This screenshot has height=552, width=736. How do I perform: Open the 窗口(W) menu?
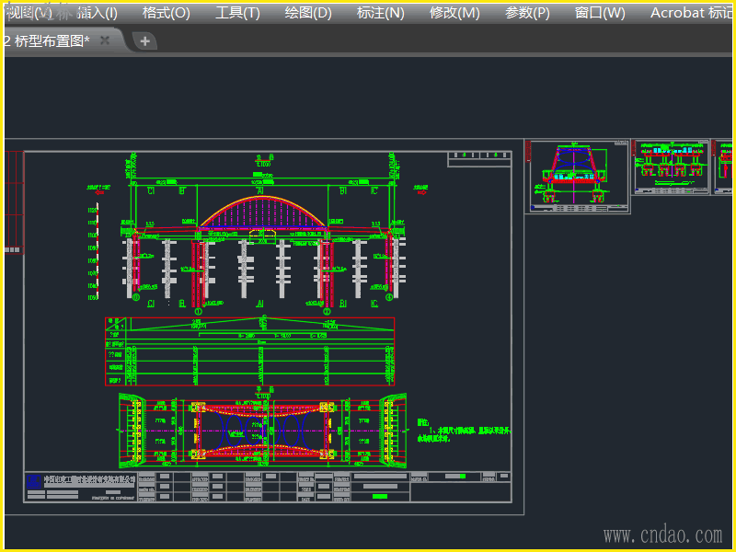(600, 13)
